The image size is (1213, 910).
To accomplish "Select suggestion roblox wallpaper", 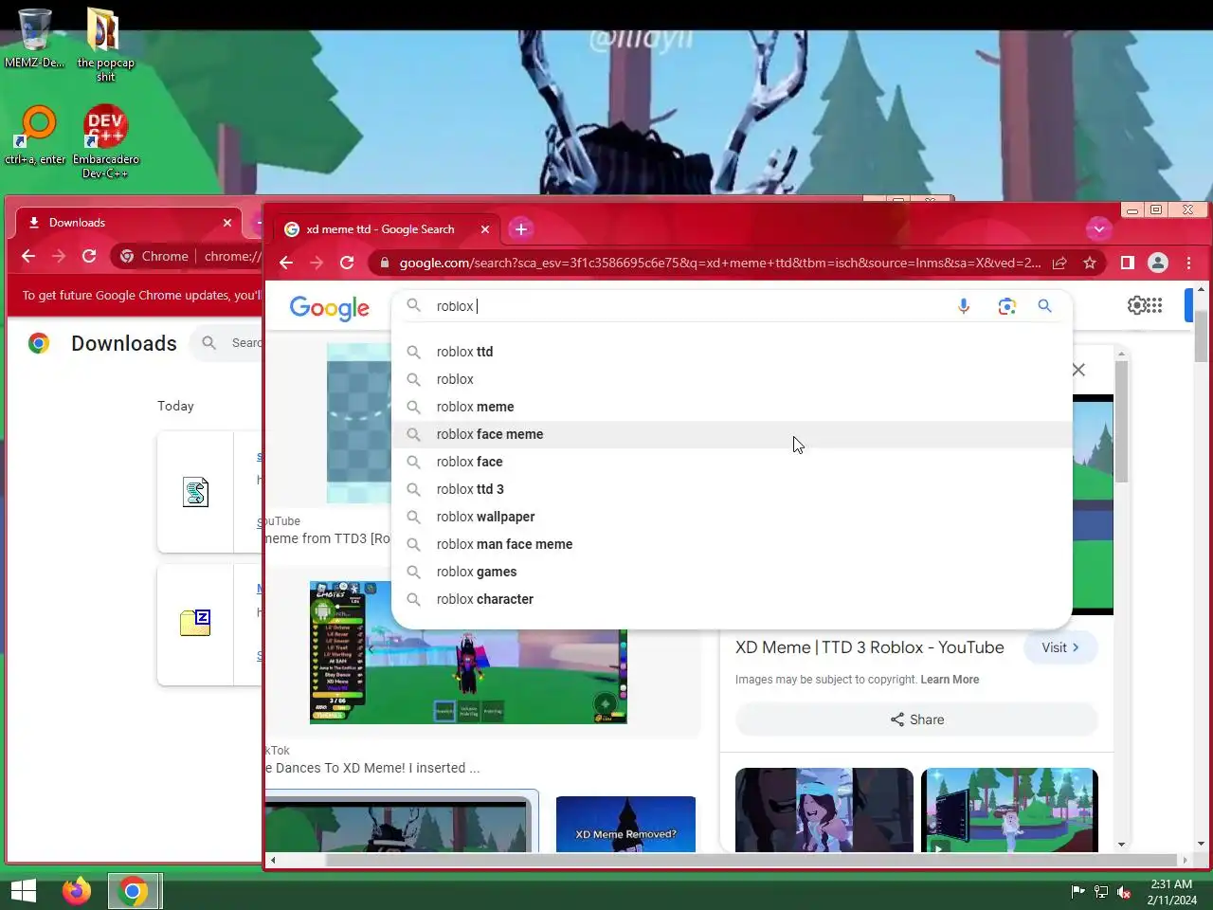I will pyautogui.click(x=732, y=517).
